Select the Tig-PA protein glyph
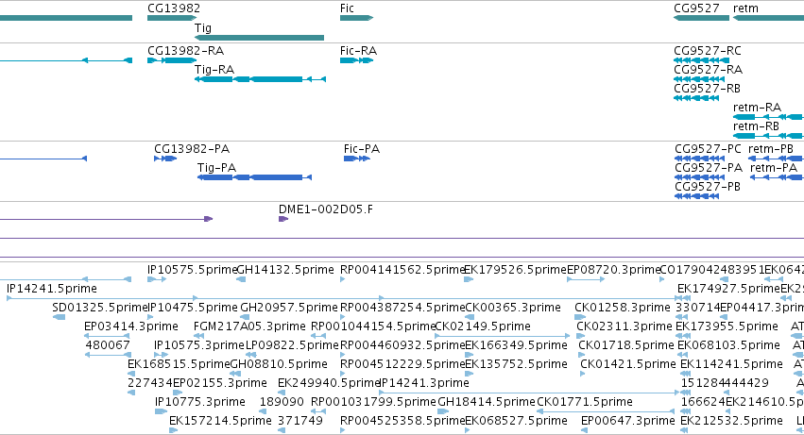The image size is (804, 435). click(254, 177)
